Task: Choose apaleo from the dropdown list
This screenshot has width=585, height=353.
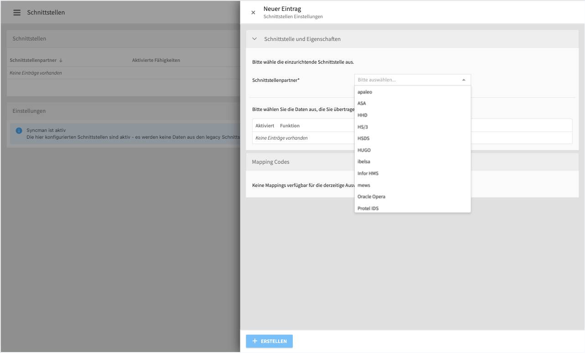Action: (413, 92)
